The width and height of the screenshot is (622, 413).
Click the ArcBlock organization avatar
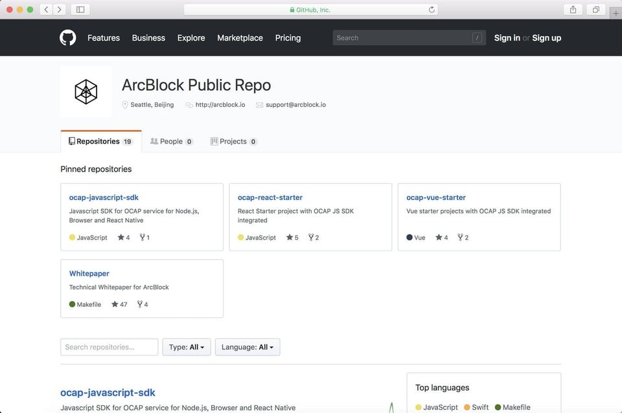click(x=86, y=92)
